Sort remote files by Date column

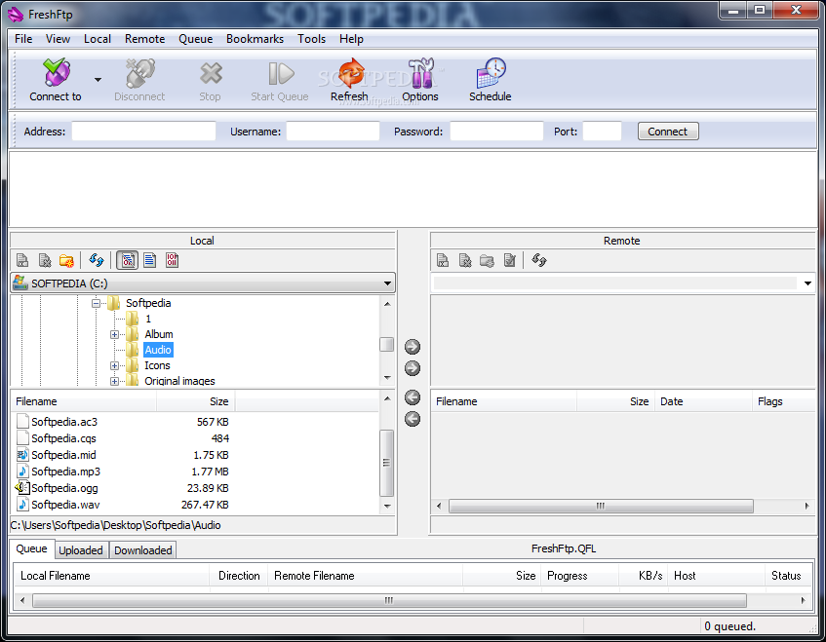(x=703, y=401)
